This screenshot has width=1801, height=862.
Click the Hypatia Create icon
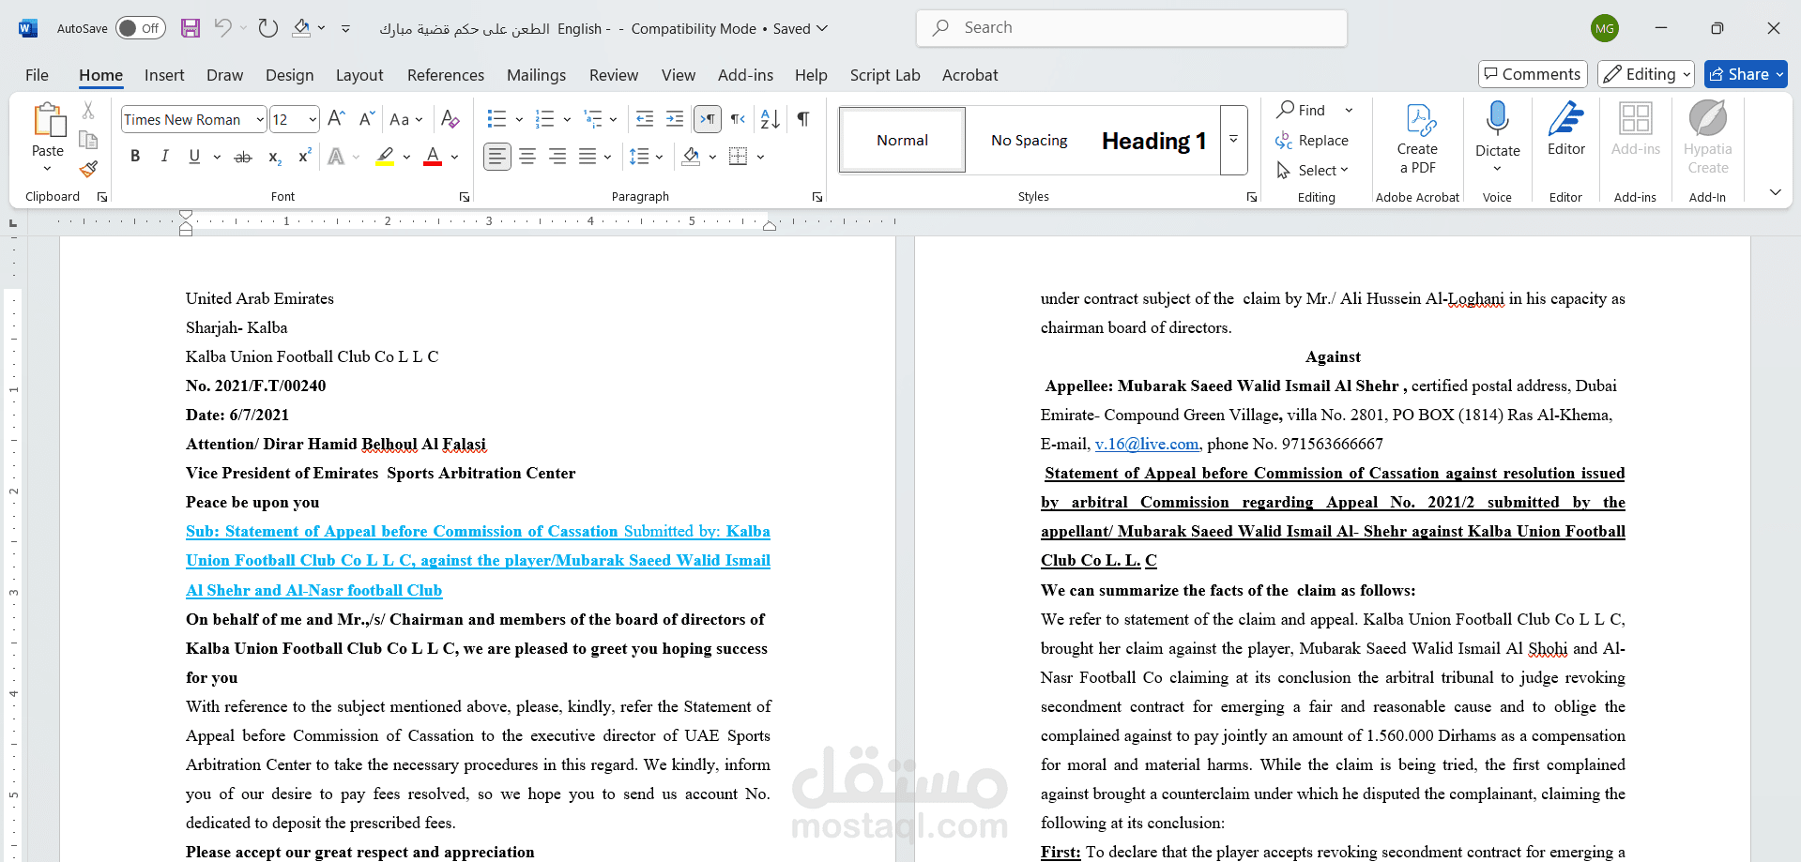coord(1708,139)
